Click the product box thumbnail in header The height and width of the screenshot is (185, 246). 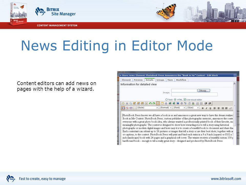click(x=18, y=14)
